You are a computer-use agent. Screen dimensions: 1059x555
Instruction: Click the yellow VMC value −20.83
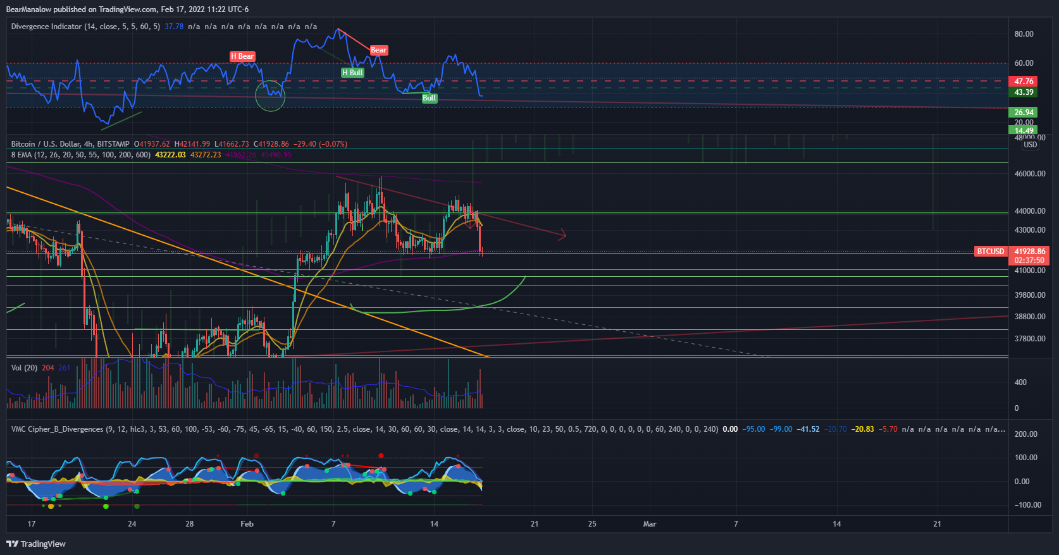point(862,429)
